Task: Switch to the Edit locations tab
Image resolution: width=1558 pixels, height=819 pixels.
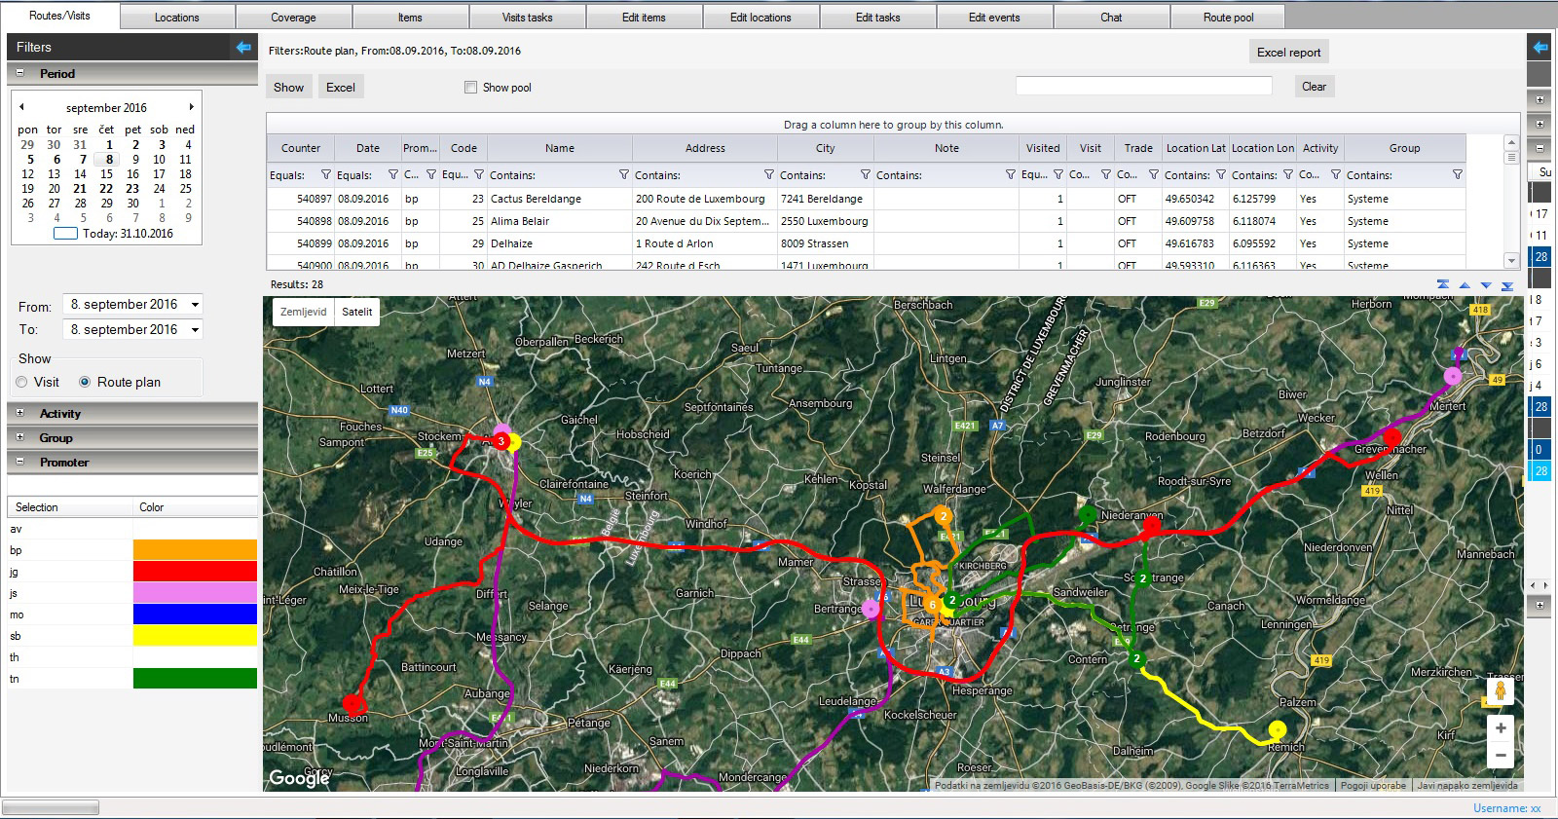Action: pos(760,18)
